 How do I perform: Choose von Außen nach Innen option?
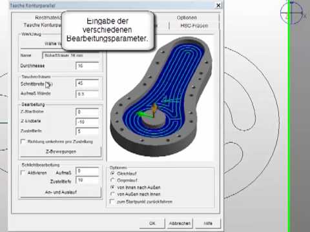click(x=112, y=194)
